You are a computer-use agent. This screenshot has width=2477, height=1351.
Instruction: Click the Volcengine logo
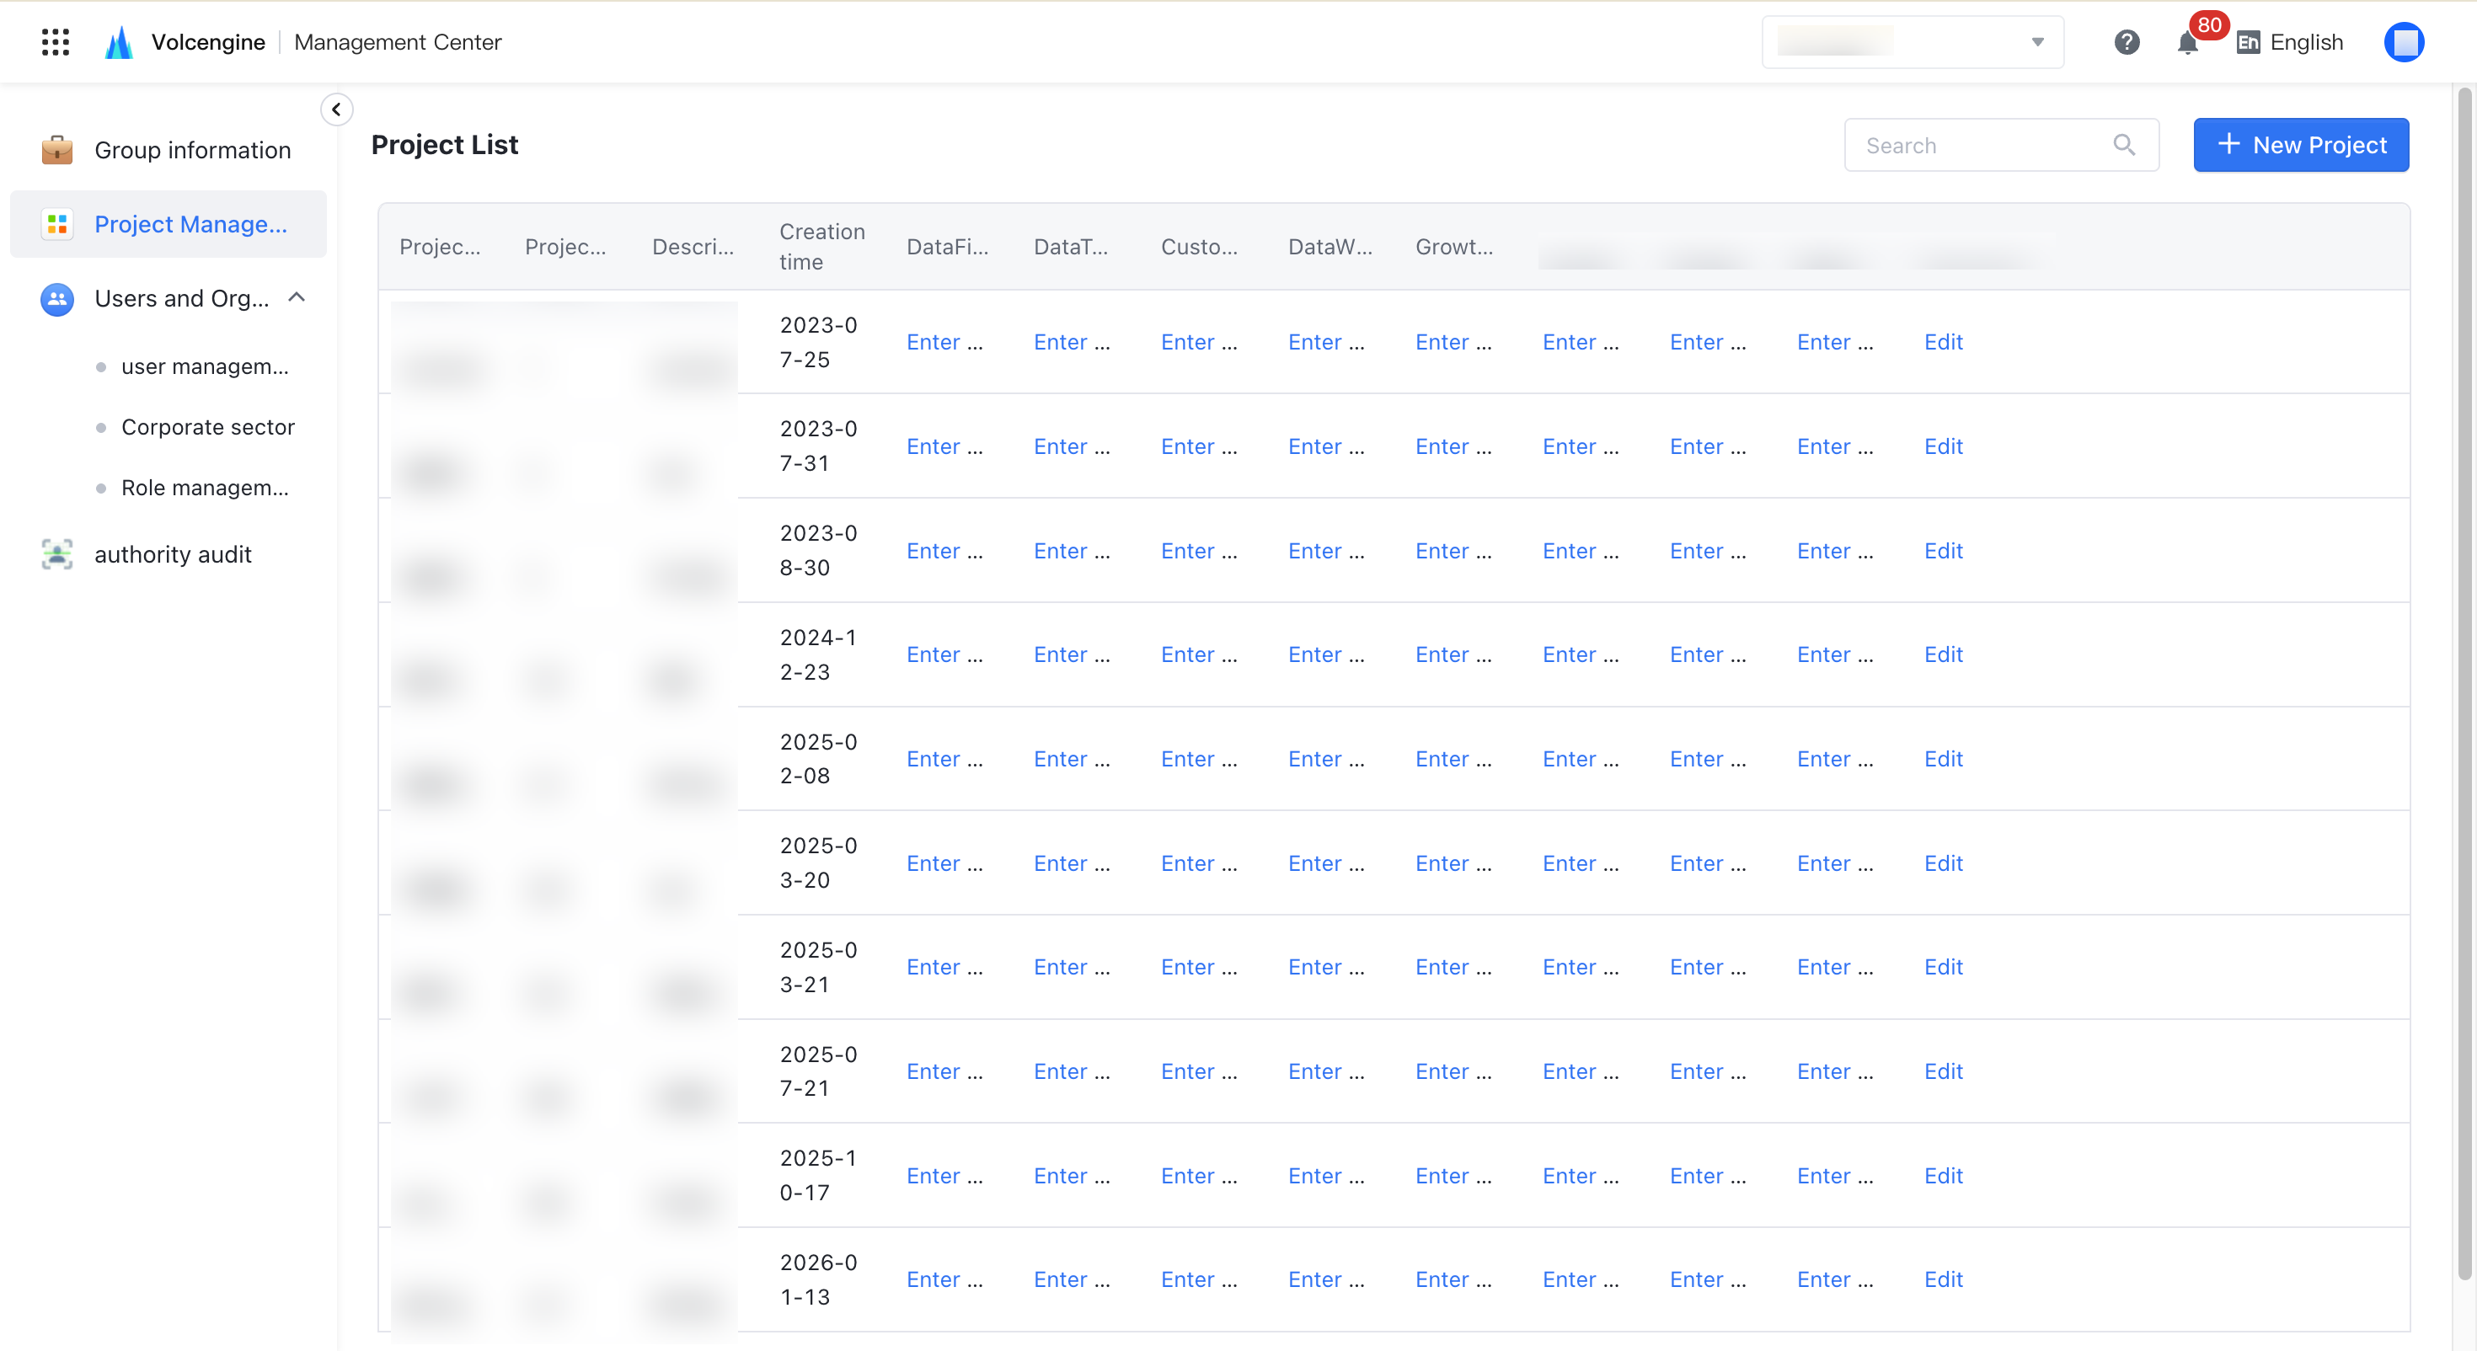[118, 41]
